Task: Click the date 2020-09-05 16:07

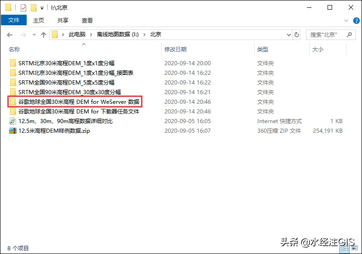Action: pyautogui.click(x=188, y=131)
